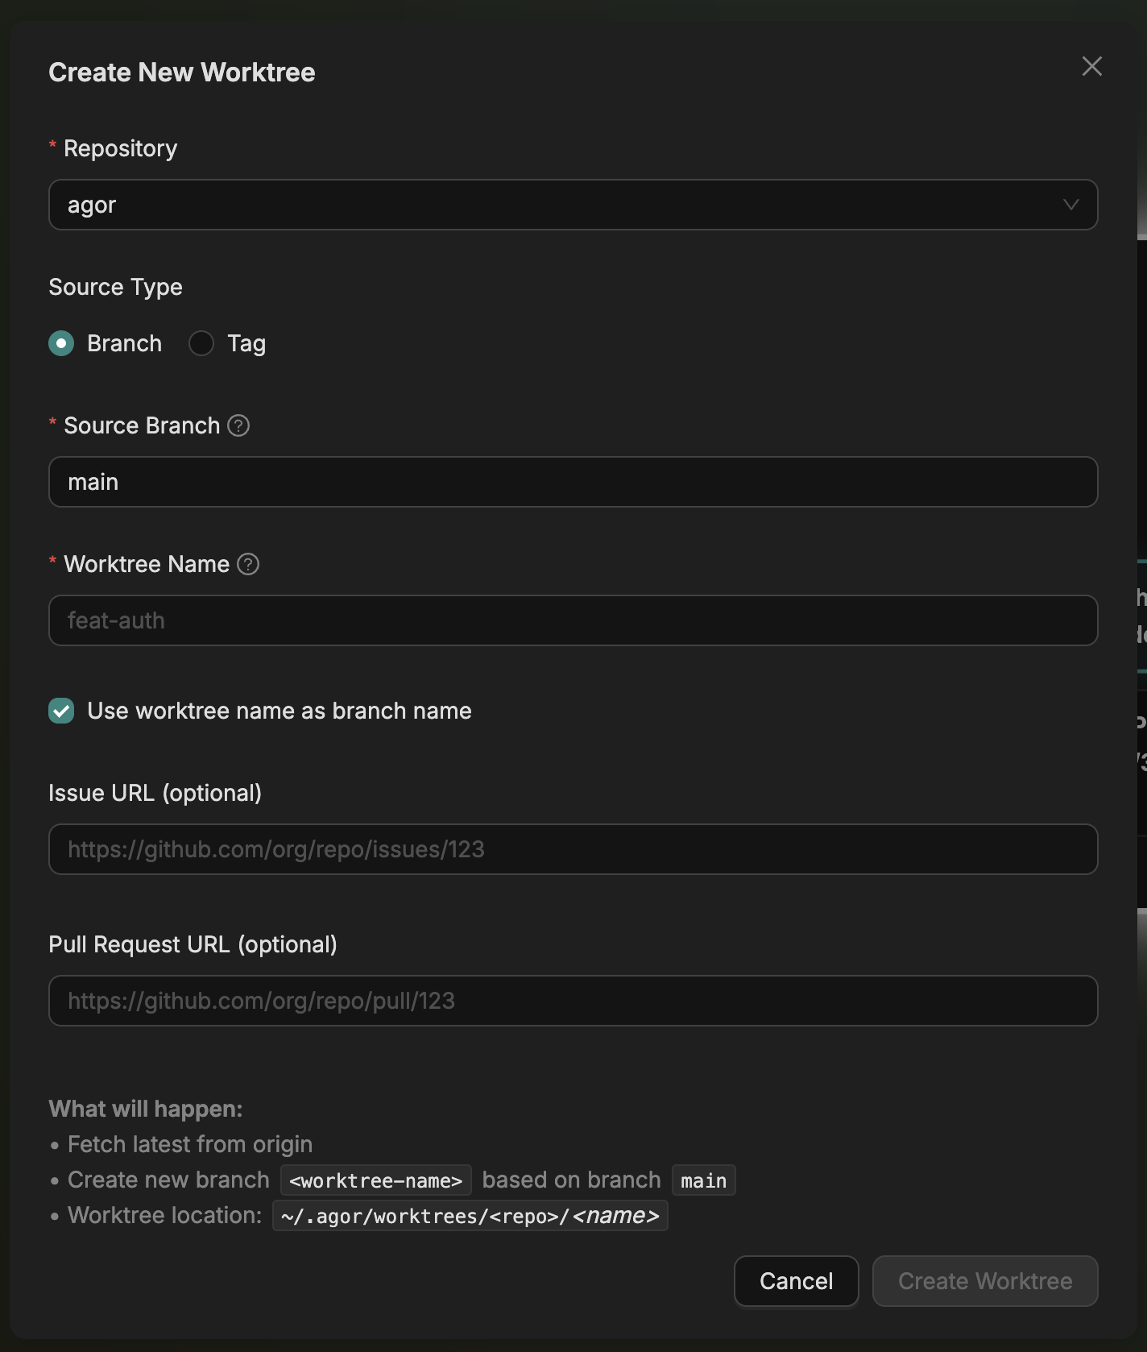Click the X to close the dialog
The width and height of the screenshot is (1147, 1352).
point(1091,67)
